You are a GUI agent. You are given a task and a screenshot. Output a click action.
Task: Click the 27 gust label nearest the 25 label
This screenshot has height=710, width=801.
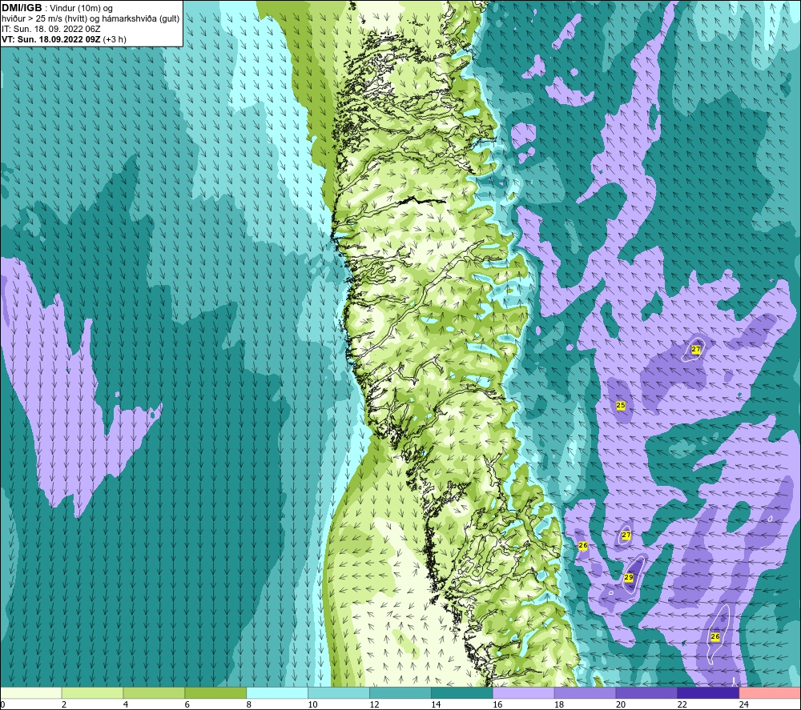(x=696, y=350)
